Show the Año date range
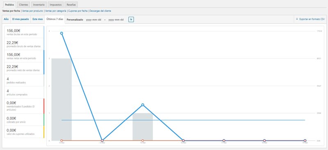 point(6,19)
